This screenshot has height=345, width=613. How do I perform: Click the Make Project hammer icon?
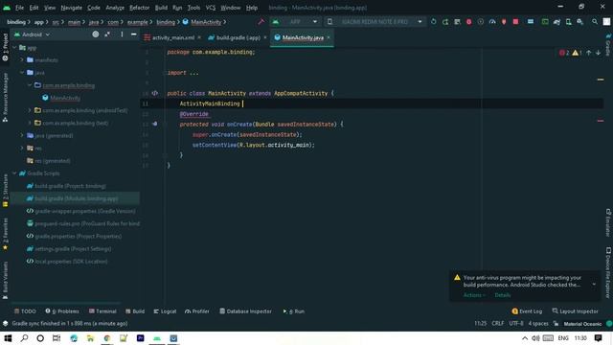261,21
